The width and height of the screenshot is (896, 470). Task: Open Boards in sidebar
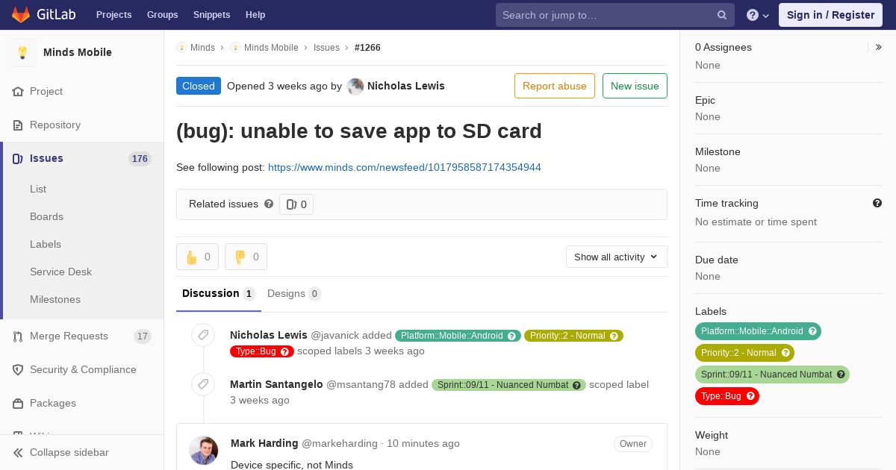pyautogui.click(x=46, y=217)
